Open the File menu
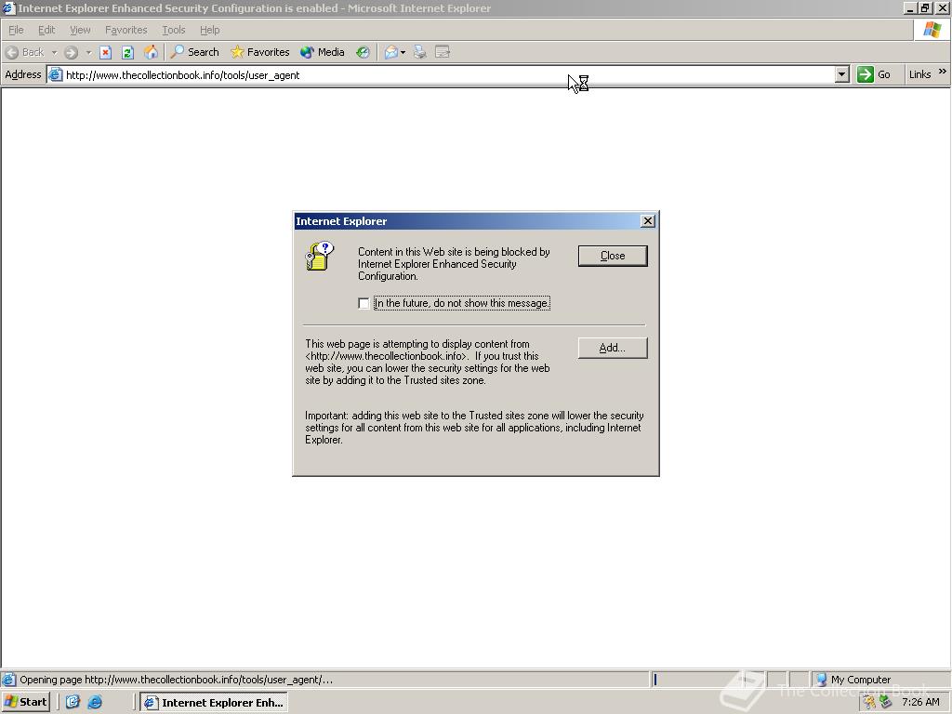This screenshot has width=952, height=714. (x=16, y=30)
